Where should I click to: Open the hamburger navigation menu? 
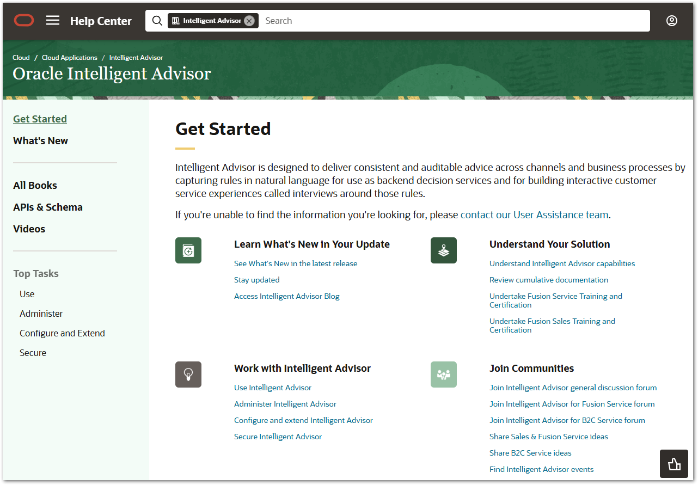click(53, 21)
